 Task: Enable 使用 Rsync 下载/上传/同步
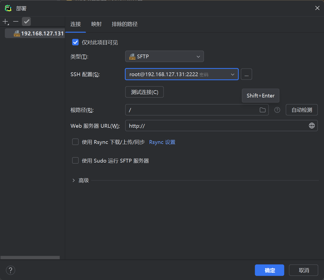pos(75,141)
